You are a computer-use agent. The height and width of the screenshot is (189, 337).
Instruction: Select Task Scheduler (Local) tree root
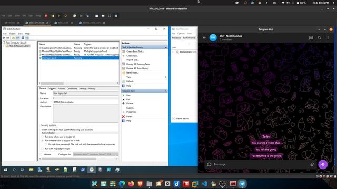click(16, 43)
